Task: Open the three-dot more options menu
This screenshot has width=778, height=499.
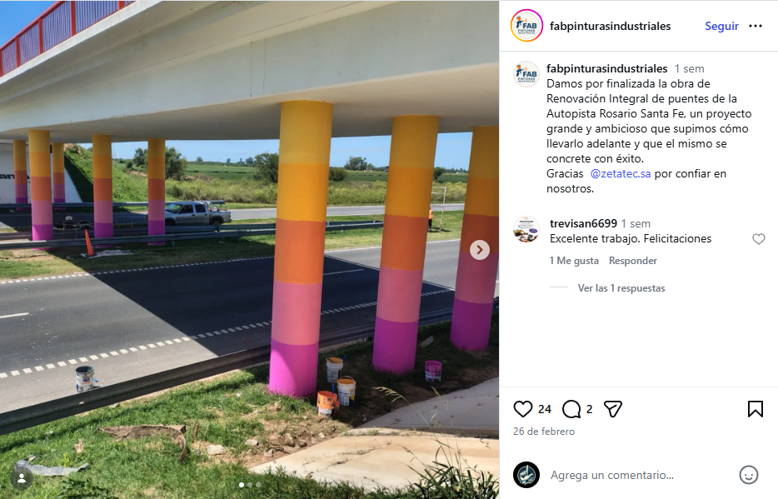Action: pos(756,26)
